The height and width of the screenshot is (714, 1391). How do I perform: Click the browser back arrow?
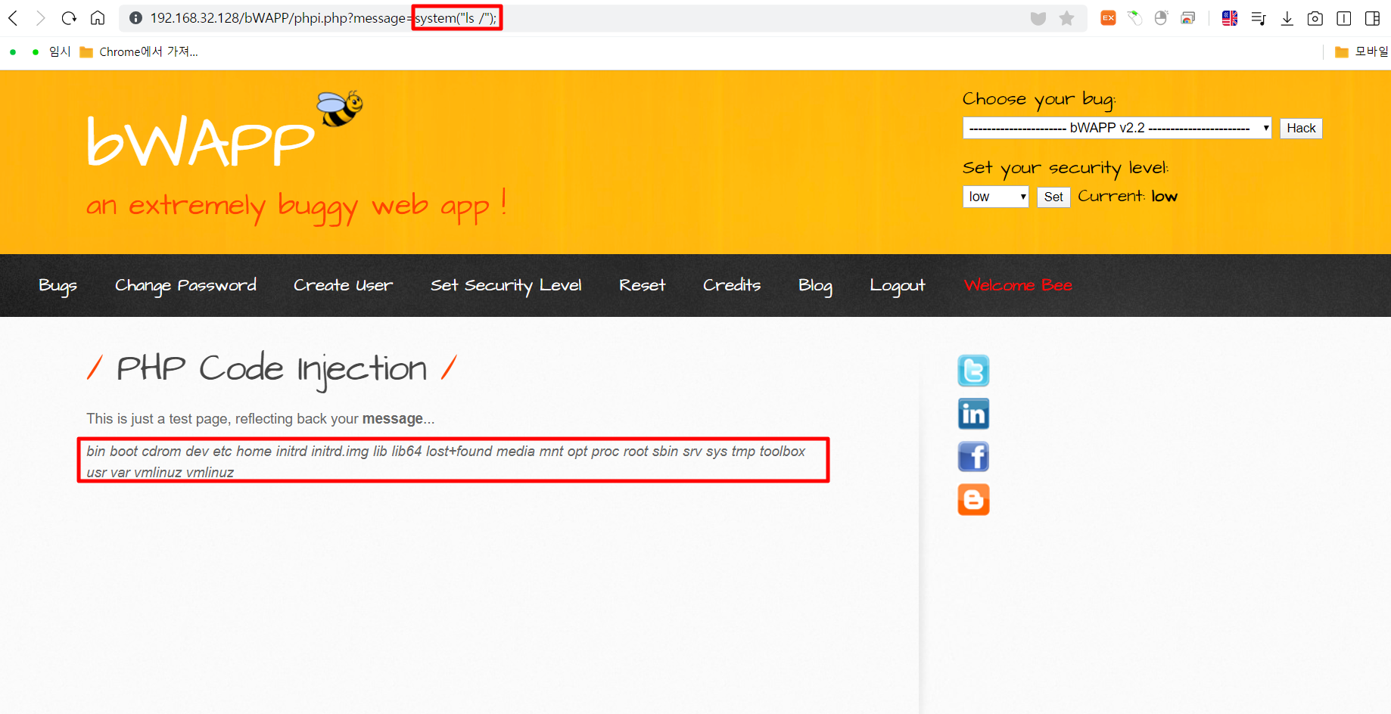click(13, 18)
